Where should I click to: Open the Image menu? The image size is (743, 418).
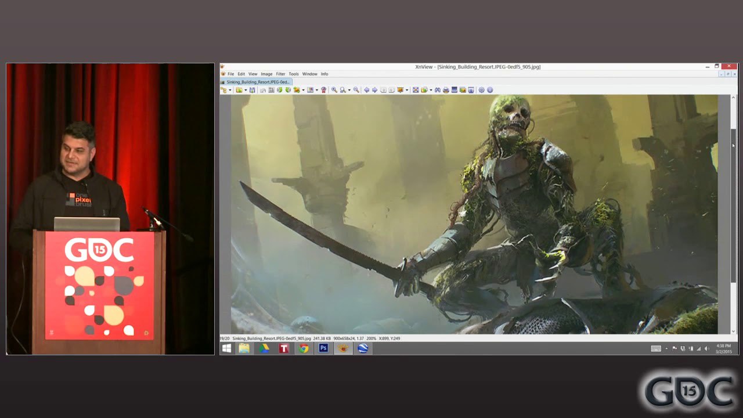pyautogui.click(x=266, y=74)
